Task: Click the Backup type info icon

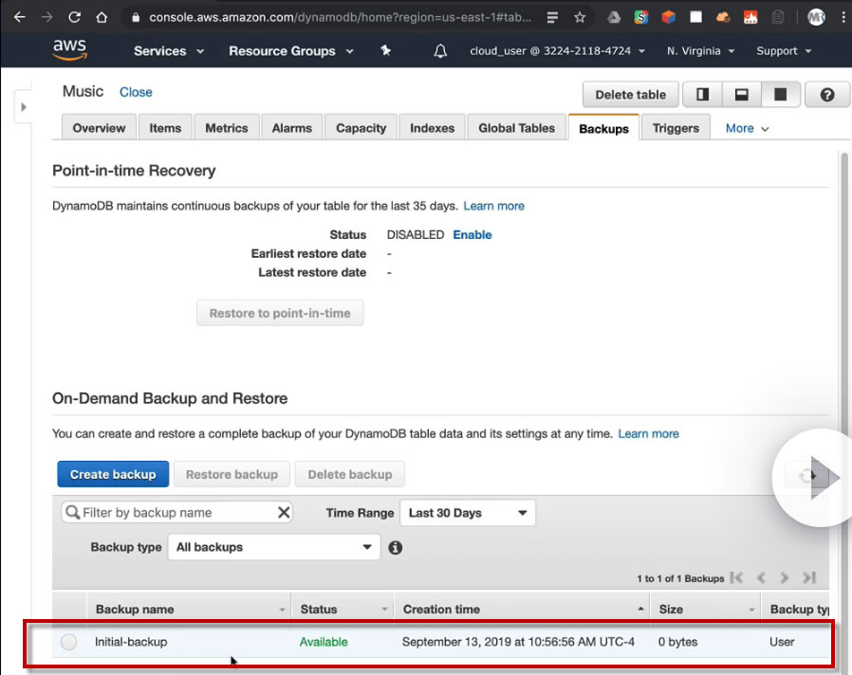Action: click(x=395, y=547)
